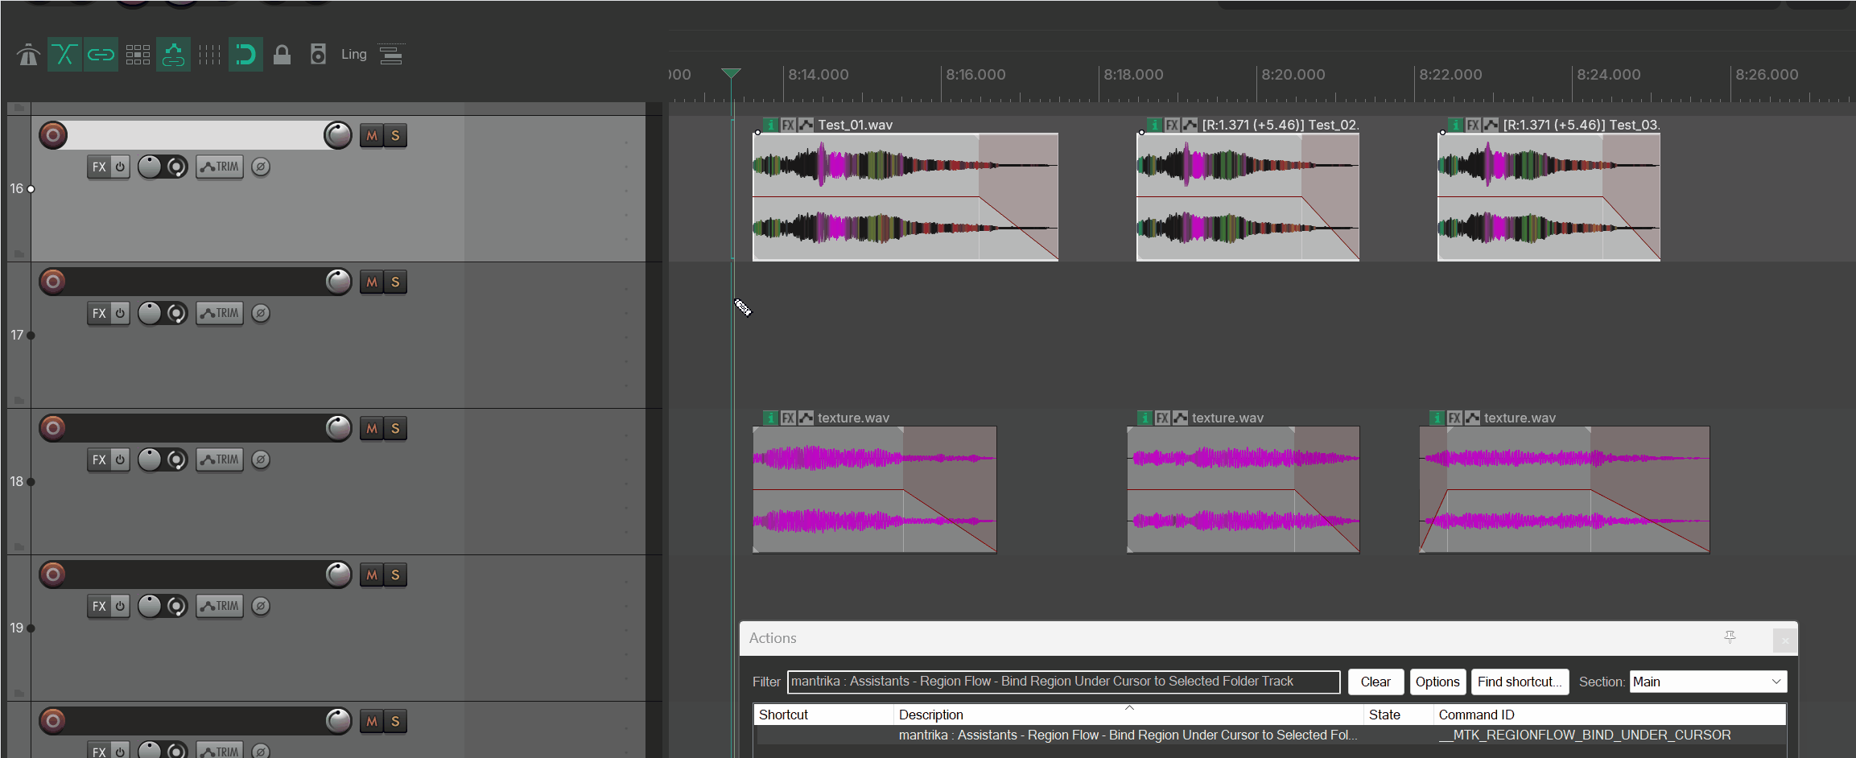Arm track 18 for recording
The height and width of the screenshot is (758, 1856).
pyautogui.click(x=53, y=428)
